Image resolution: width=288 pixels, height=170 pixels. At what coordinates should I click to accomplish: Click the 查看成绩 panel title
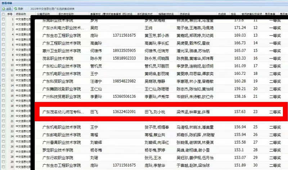click(6, 3)
